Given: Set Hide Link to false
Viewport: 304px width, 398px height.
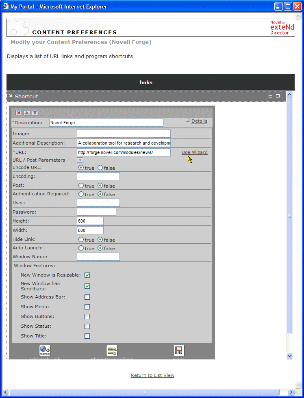Looking at the screenshot, I should pyautogui.click(x=100, y=239).
